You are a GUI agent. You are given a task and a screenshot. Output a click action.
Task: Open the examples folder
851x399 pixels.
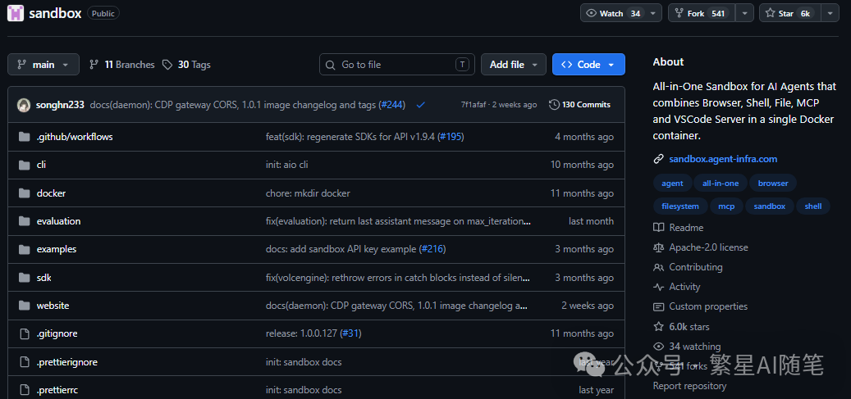[57, 249]
